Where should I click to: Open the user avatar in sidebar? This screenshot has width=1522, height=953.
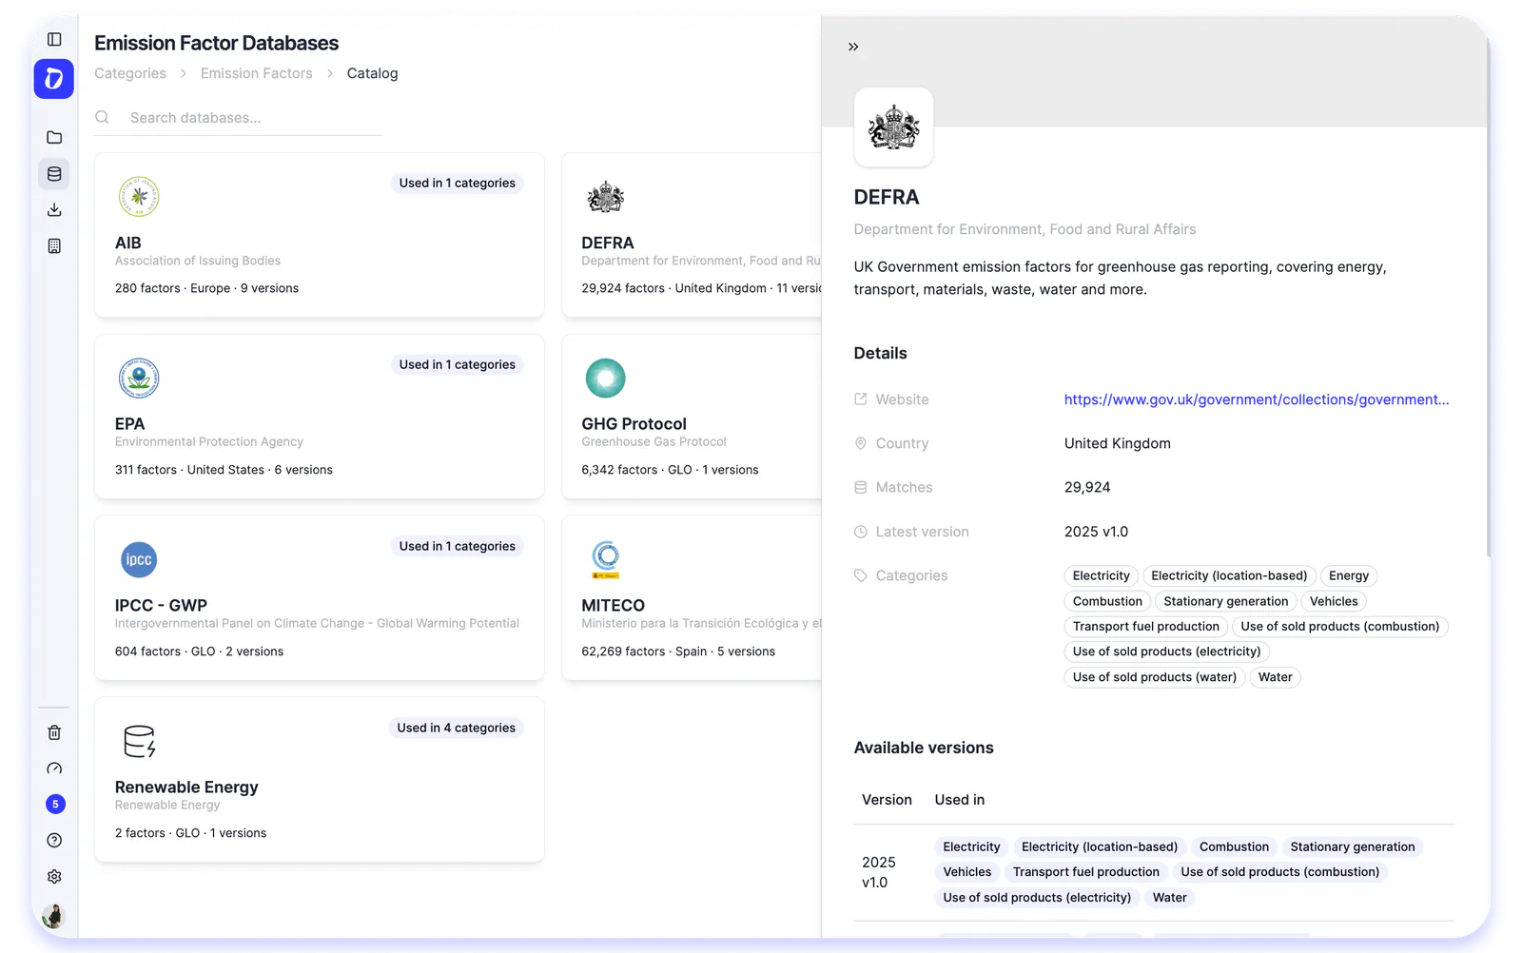pos(54,916)
